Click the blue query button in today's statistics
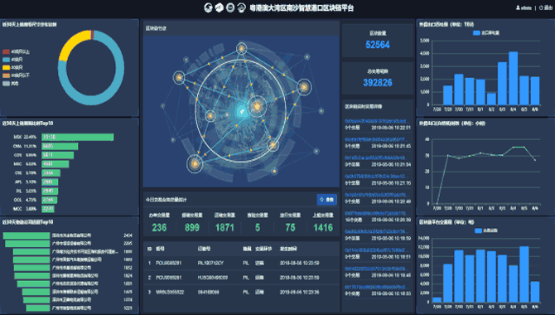Image resolution: width=555 pixels, height=315 pixels. (326, 200)
